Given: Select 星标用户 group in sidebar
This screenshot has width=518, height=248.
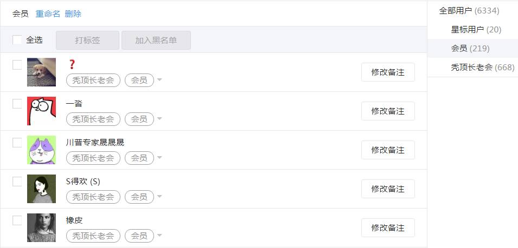Looking at the screenshot, I should [476, 29].
